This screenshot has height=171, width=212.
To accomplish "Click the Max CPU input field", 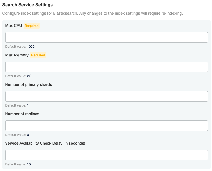I will tap(106, 37).
